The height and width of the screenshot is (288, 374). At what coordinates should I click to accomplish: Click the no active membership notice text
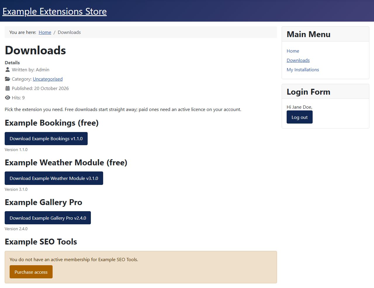pyautogui.click(x=74, y=259)
